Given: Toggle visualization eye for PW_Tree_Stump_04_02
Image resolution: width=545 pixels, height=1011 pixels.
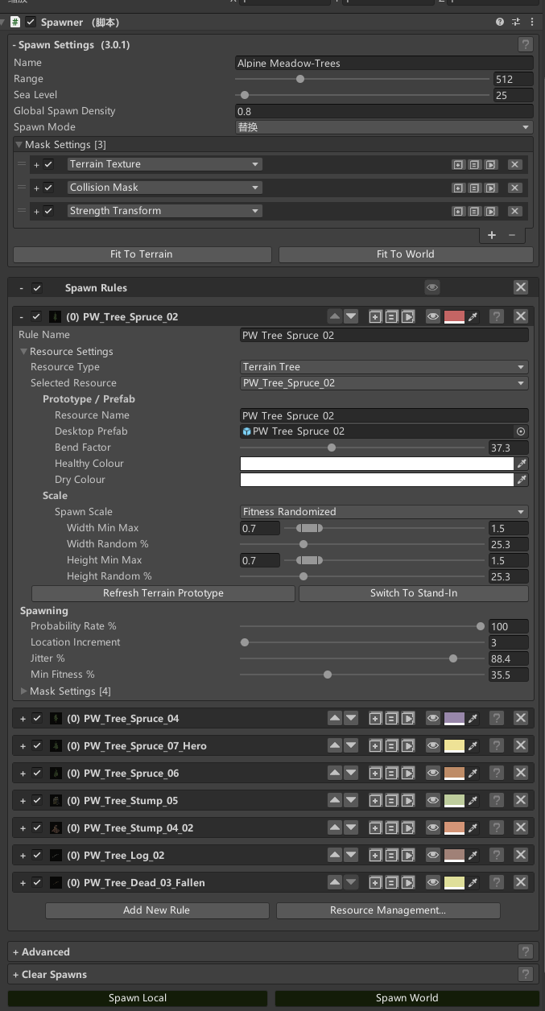Looking at the screenshot, I should coord(433,827).
